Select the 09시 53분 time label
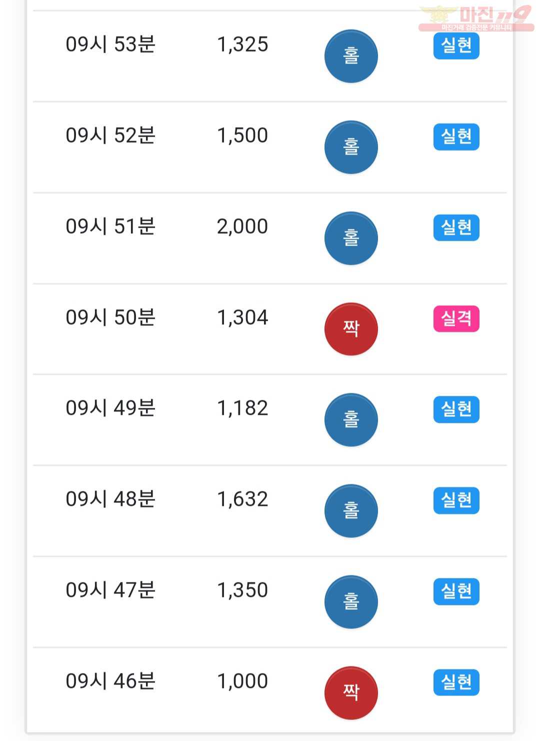 click(110, 45)
